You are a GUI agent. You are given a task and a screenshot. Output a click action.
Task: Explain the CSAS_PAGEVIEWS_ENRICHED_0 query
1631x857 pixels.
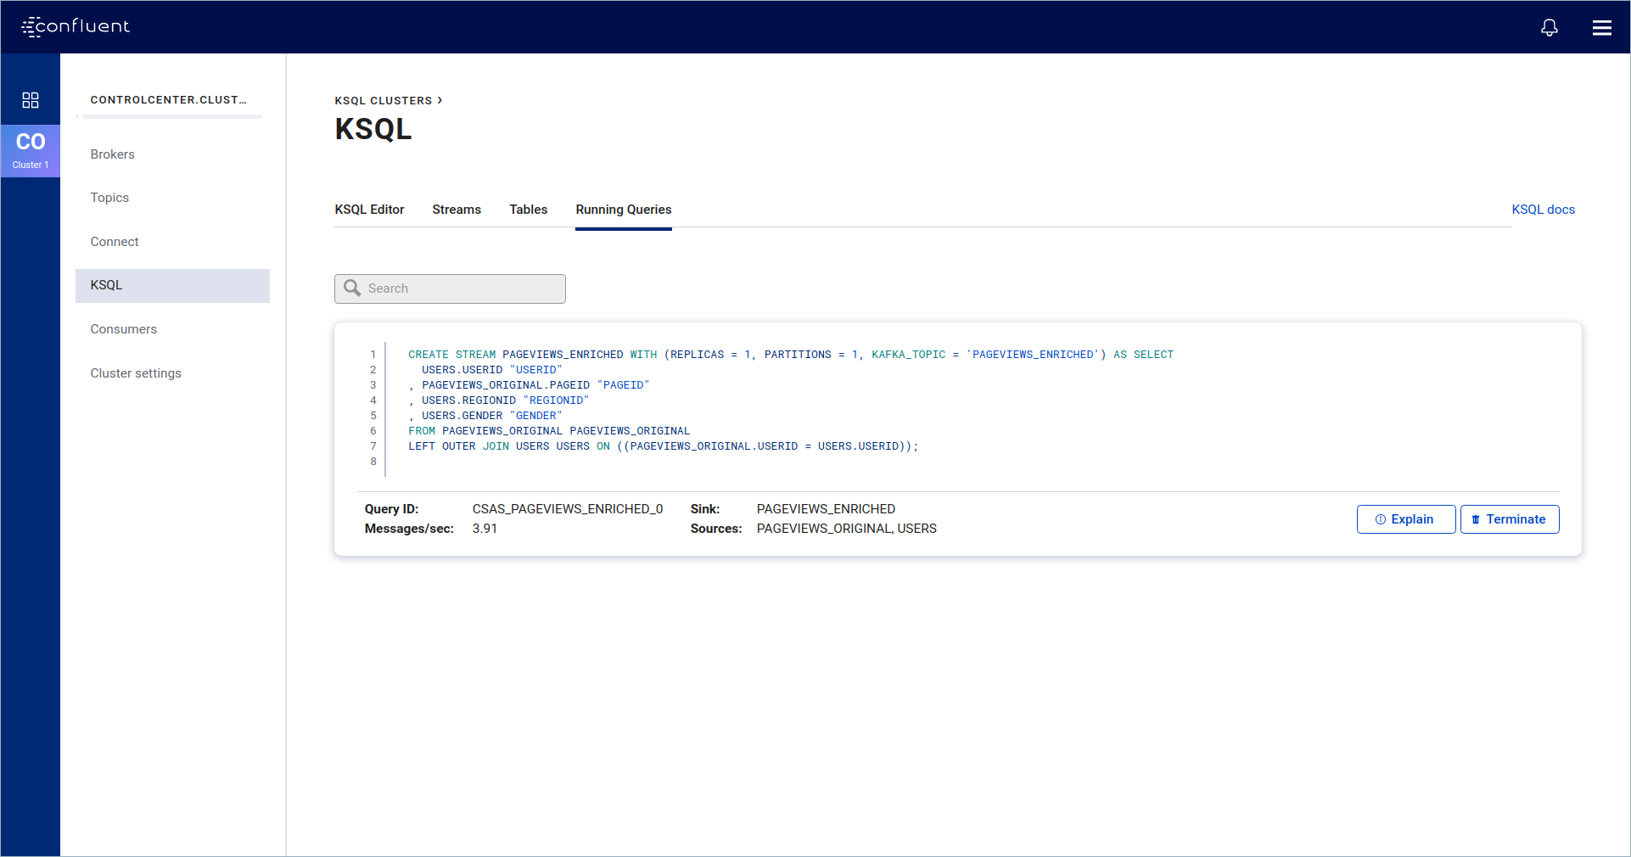(1405, 519)
